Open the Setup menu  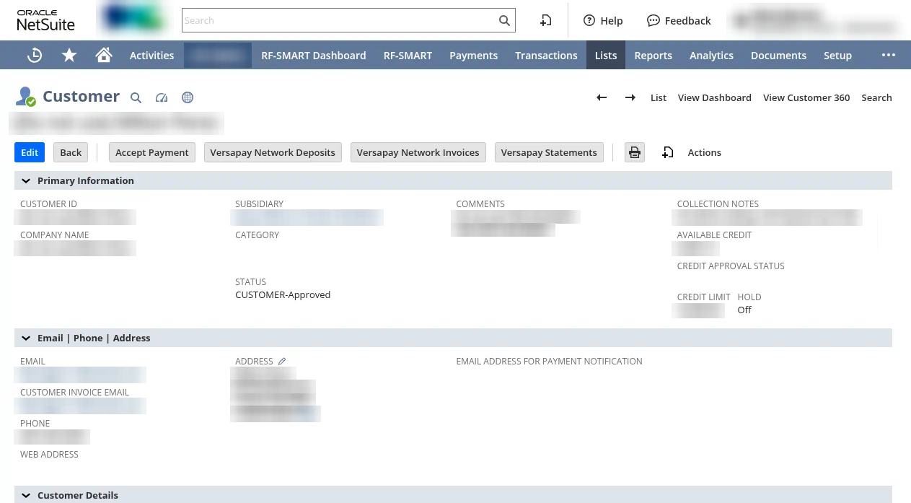837,55
